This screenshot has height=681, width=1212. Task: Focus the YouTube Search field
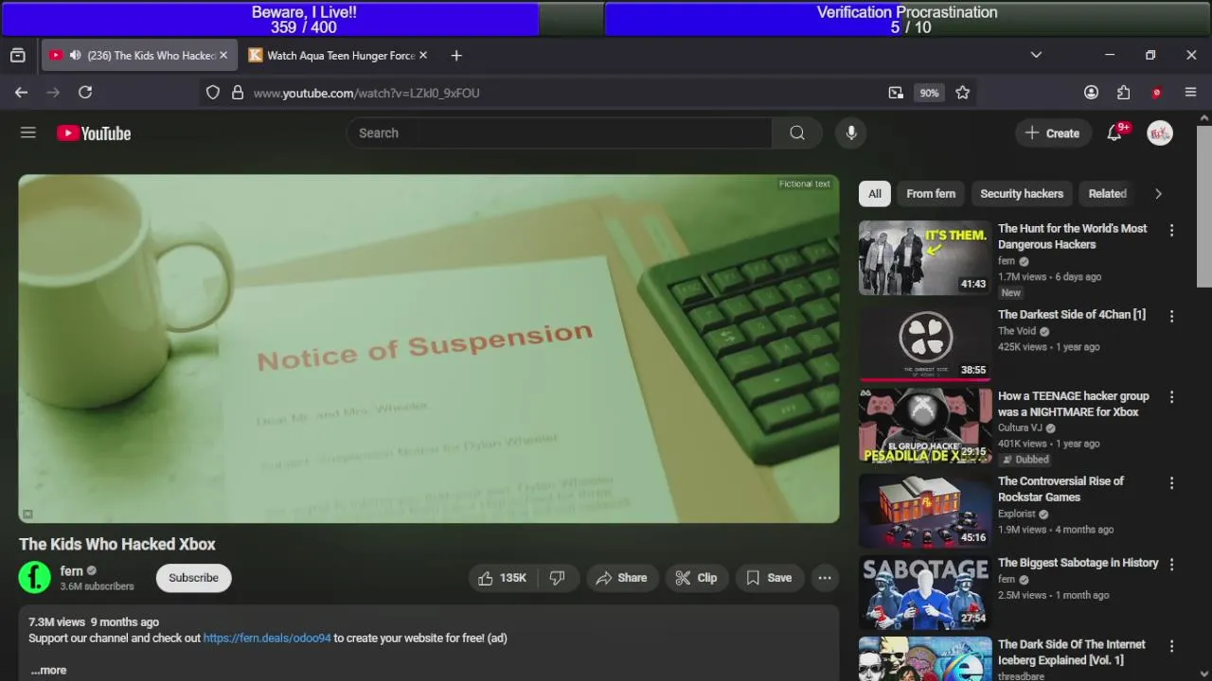[559, 133]
